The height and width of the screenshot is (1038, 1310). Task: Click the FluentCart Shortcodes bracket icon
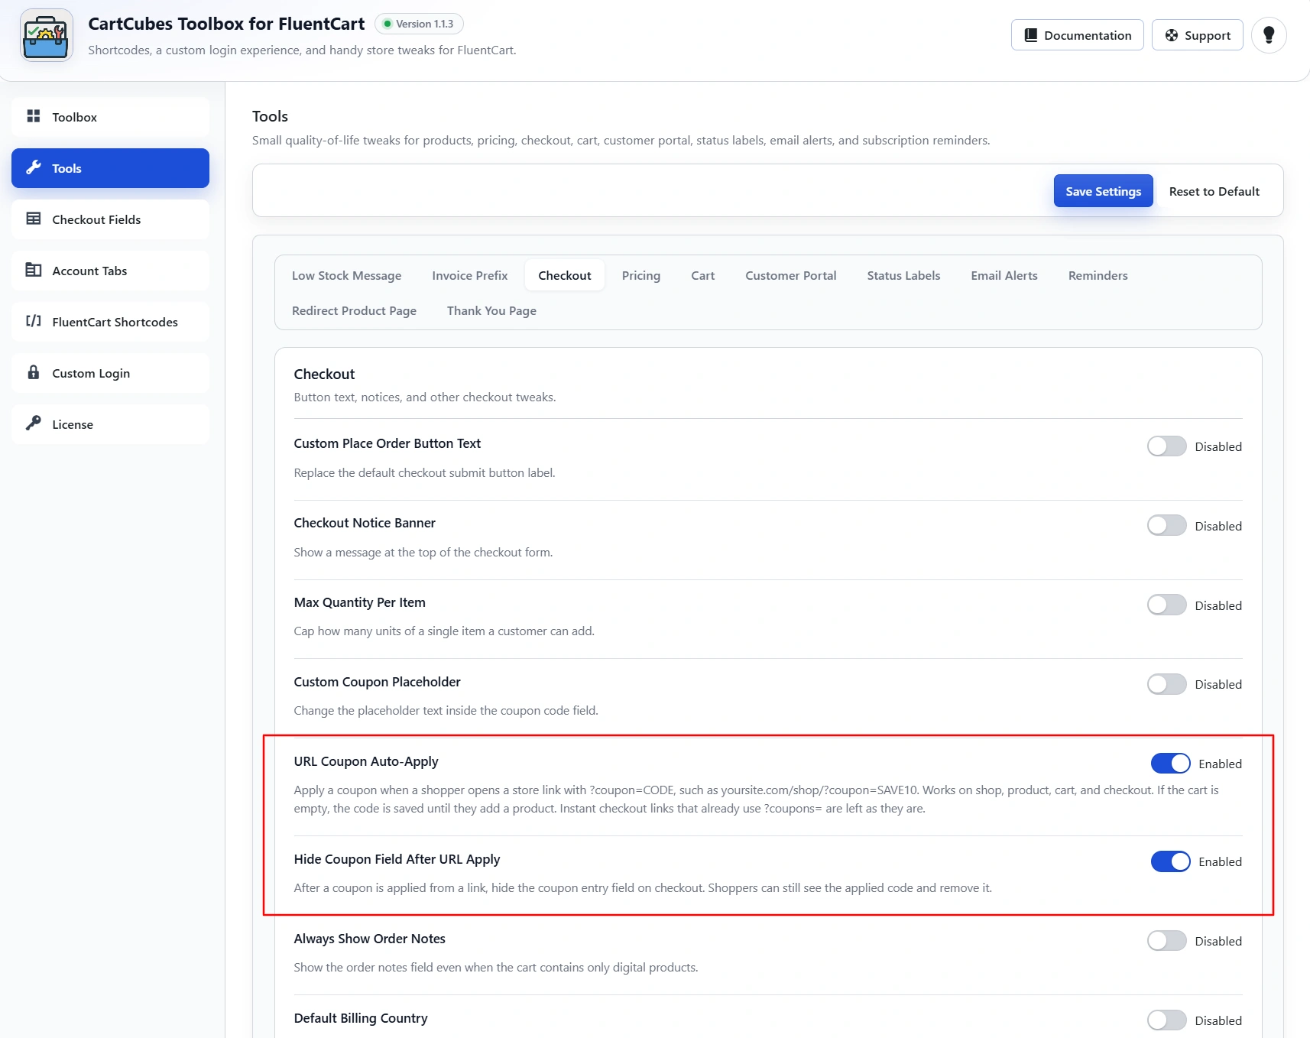pos(34,321)
